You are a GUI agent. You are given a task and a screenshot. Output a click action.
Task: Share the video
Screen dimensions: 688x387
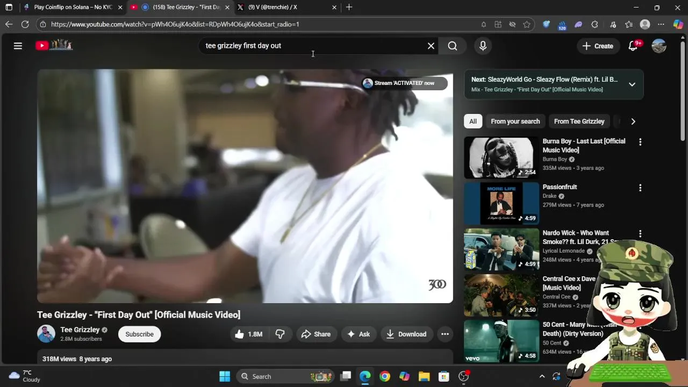tap(316, 334)
